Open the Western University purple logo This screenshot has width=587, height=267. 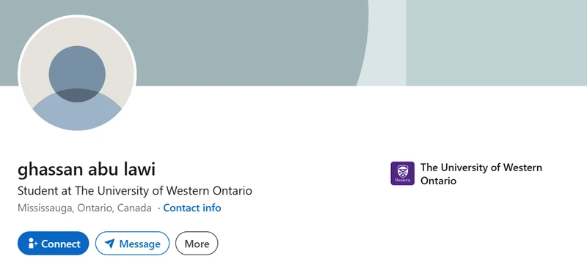[x=402, y=173]
